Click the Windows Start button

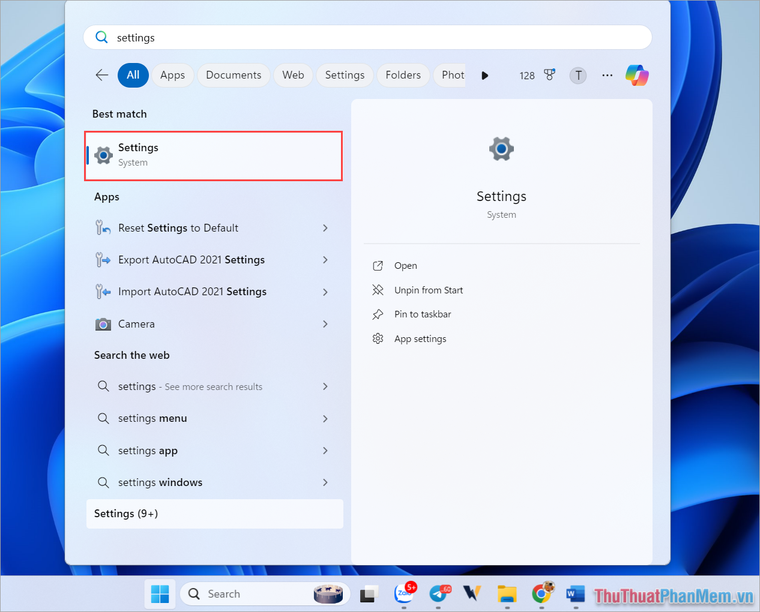click(x=160, y=594)
